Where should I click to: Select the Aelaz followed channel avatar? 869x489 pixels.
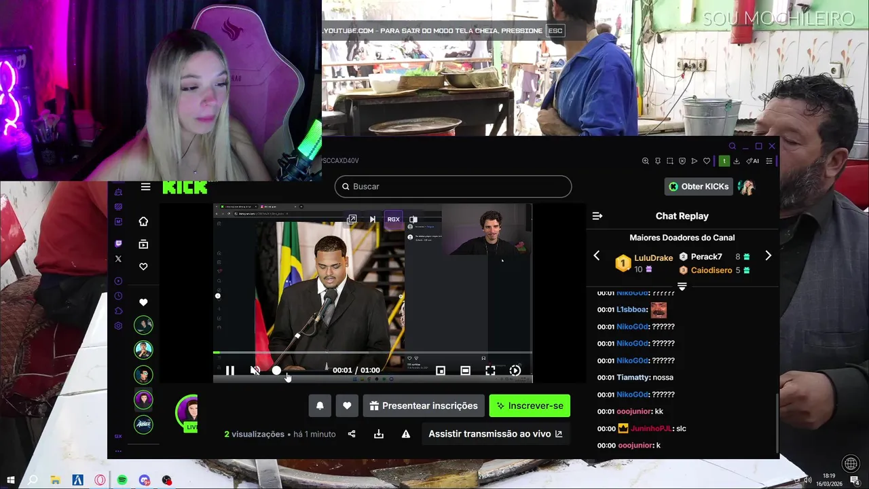tap(143, 424)
